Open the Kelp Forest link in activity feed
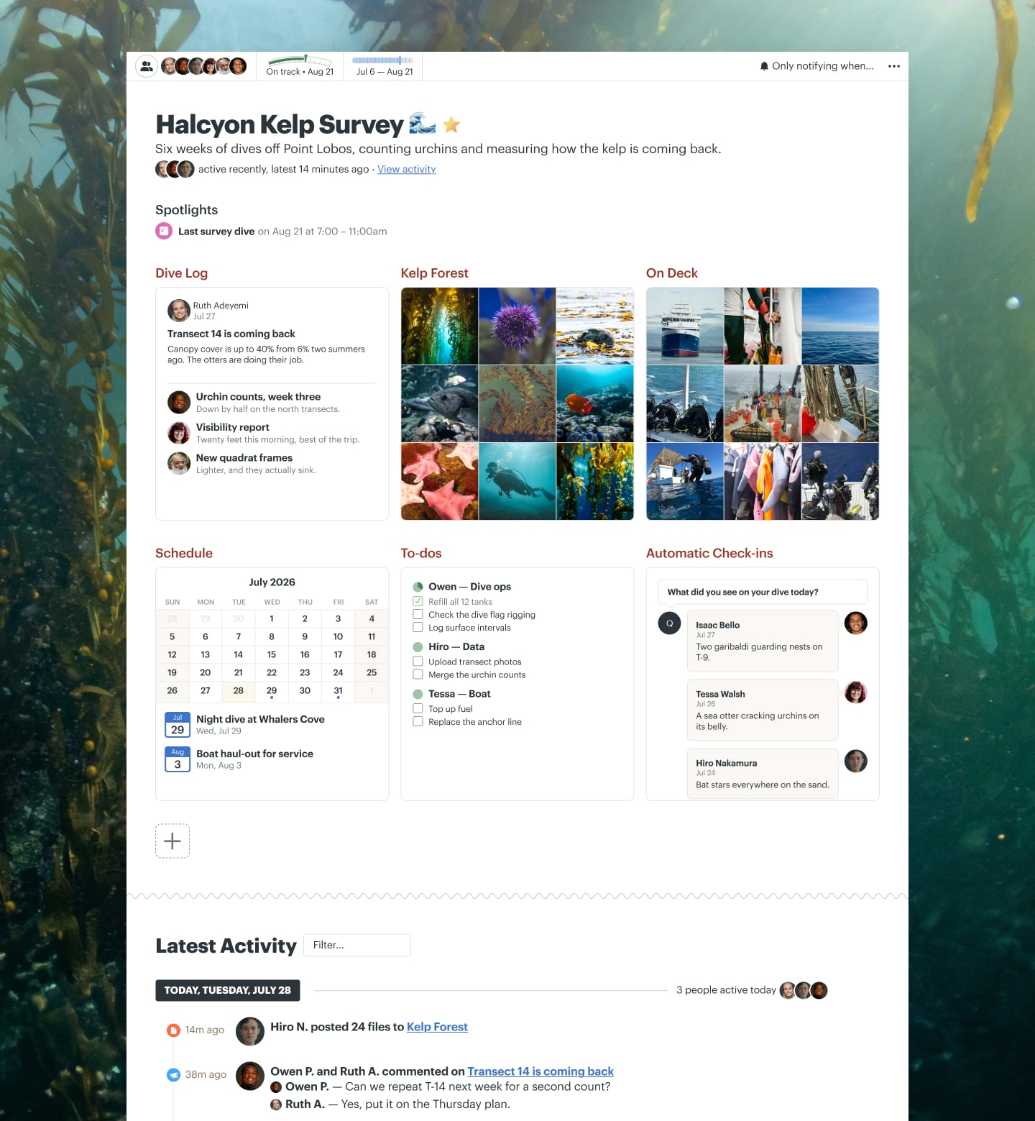Screen dimensions: 1035x1121 [437, 1027]
